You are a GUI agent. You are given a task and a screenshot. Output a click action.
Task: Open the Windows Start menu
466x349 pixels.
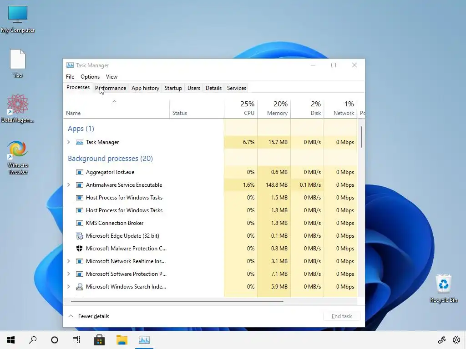click(x=11, y=340)
